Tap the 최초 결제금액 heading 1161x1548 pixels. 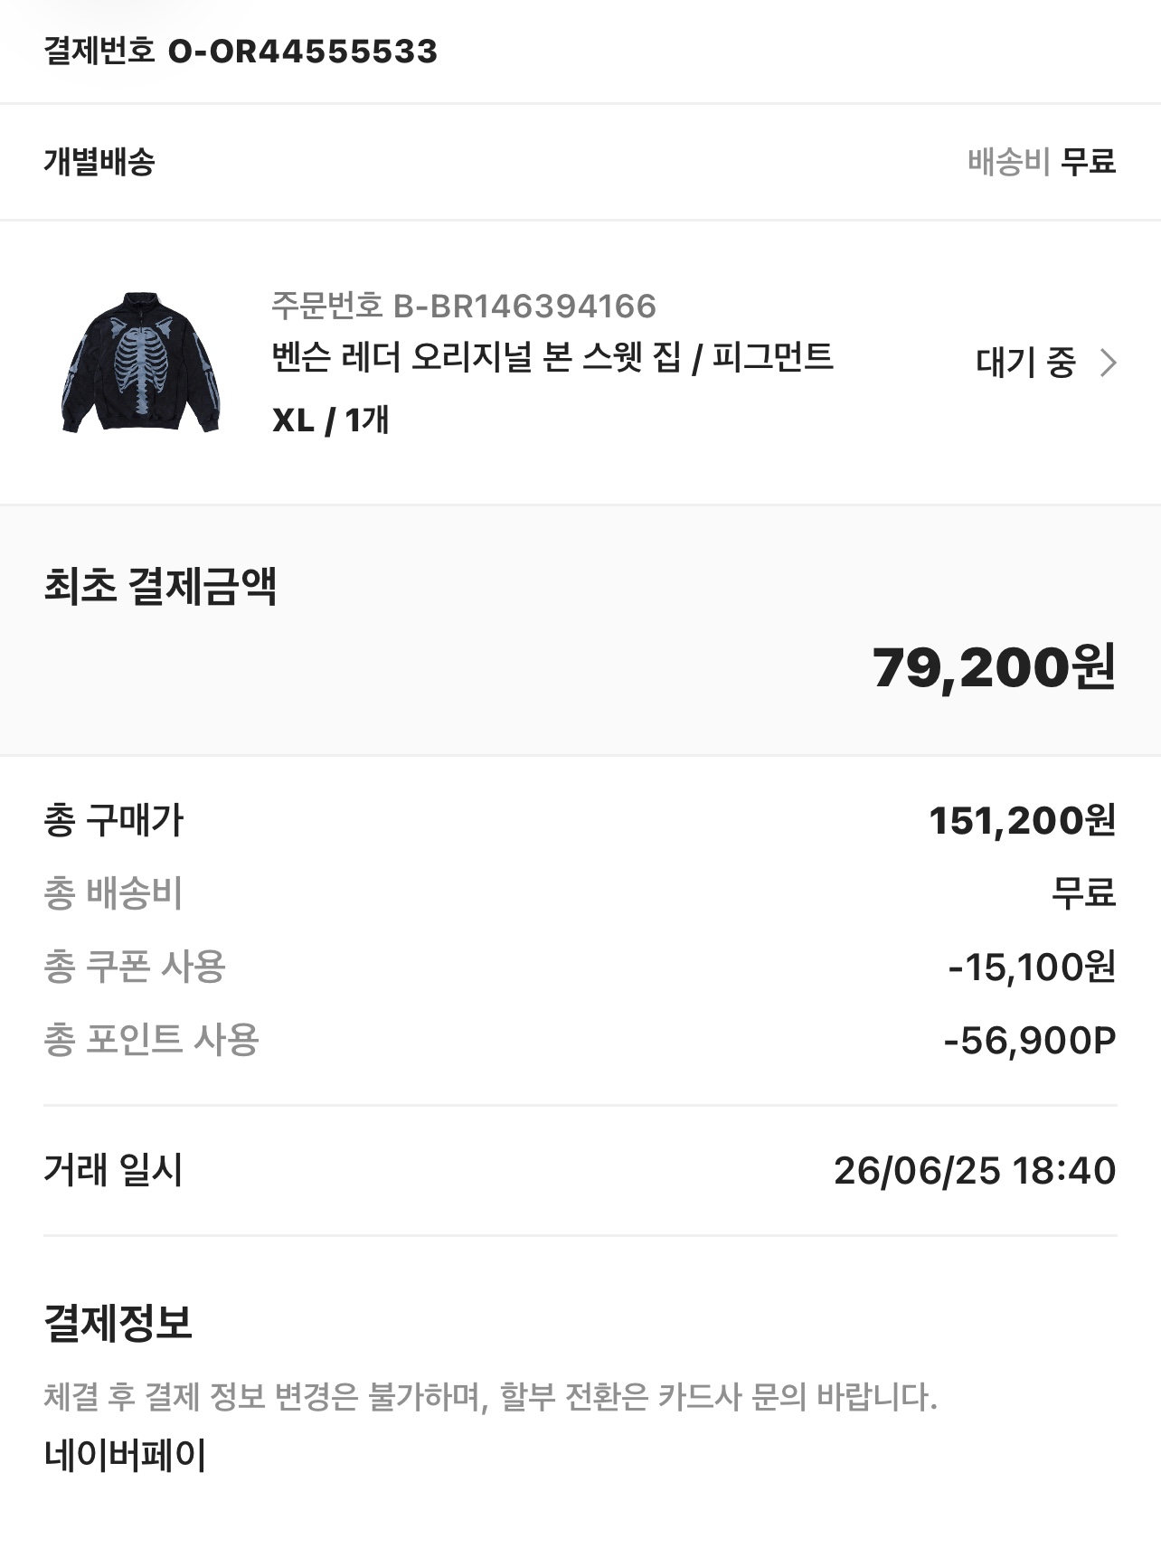point(160,586)
